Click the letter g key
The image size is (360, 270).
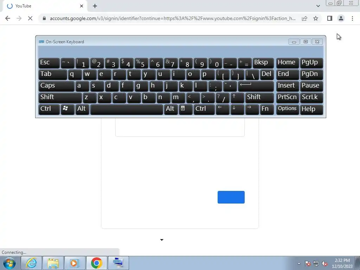(x=141, y=86)
